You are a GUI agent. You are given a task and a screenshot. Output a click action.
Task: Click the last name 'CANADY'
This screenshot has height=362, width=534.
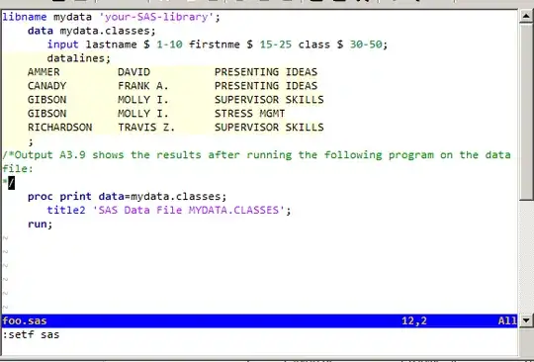click(x=47, y=86)
